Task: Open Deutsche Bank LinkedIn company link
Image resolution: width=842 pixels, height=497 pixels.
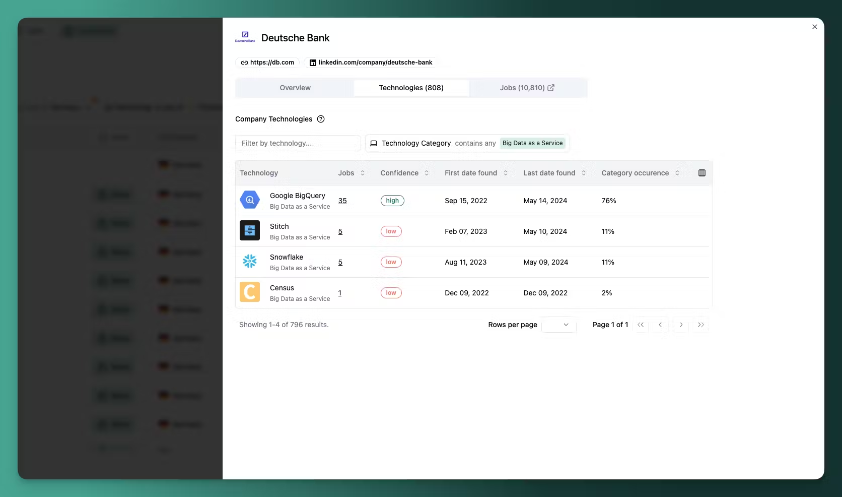Action: pos(371,63)
